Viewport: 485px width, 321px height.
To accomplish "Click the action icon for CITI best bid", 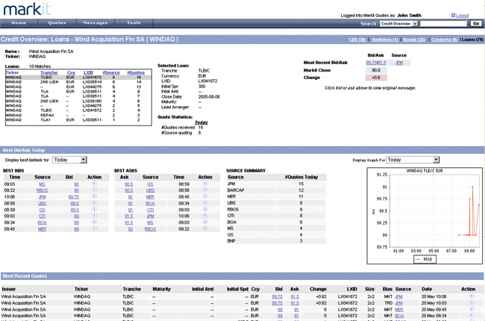I will click(x=94, y=216).
